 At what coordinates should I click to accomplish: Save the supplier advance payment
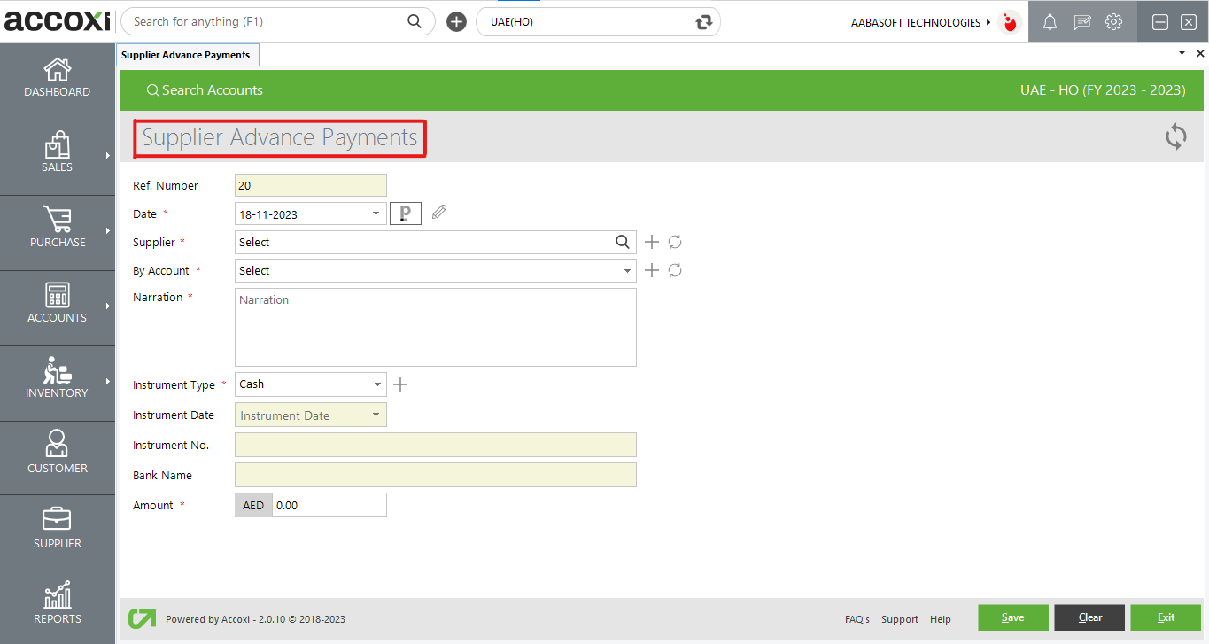pyautogui.click(x=1012, y=617)
